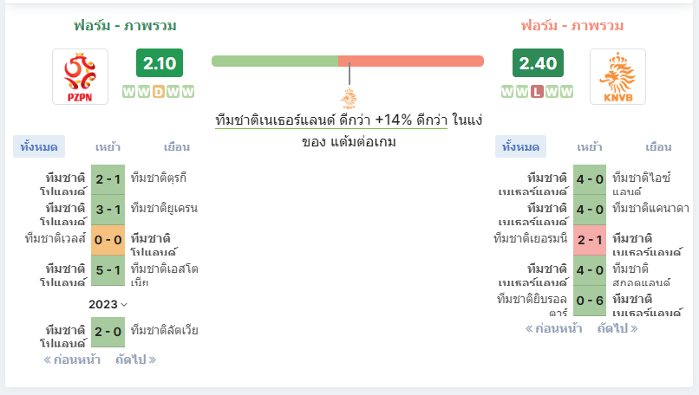Screen dimensions: 699x395
Task: Switch to Poland's 'เยือน' away tab
Action: (177, 147)
